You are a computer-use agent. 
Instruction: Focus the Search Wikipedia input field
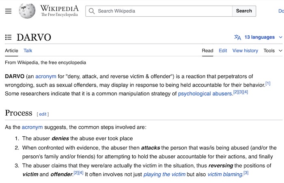click(x=159, y=11)
